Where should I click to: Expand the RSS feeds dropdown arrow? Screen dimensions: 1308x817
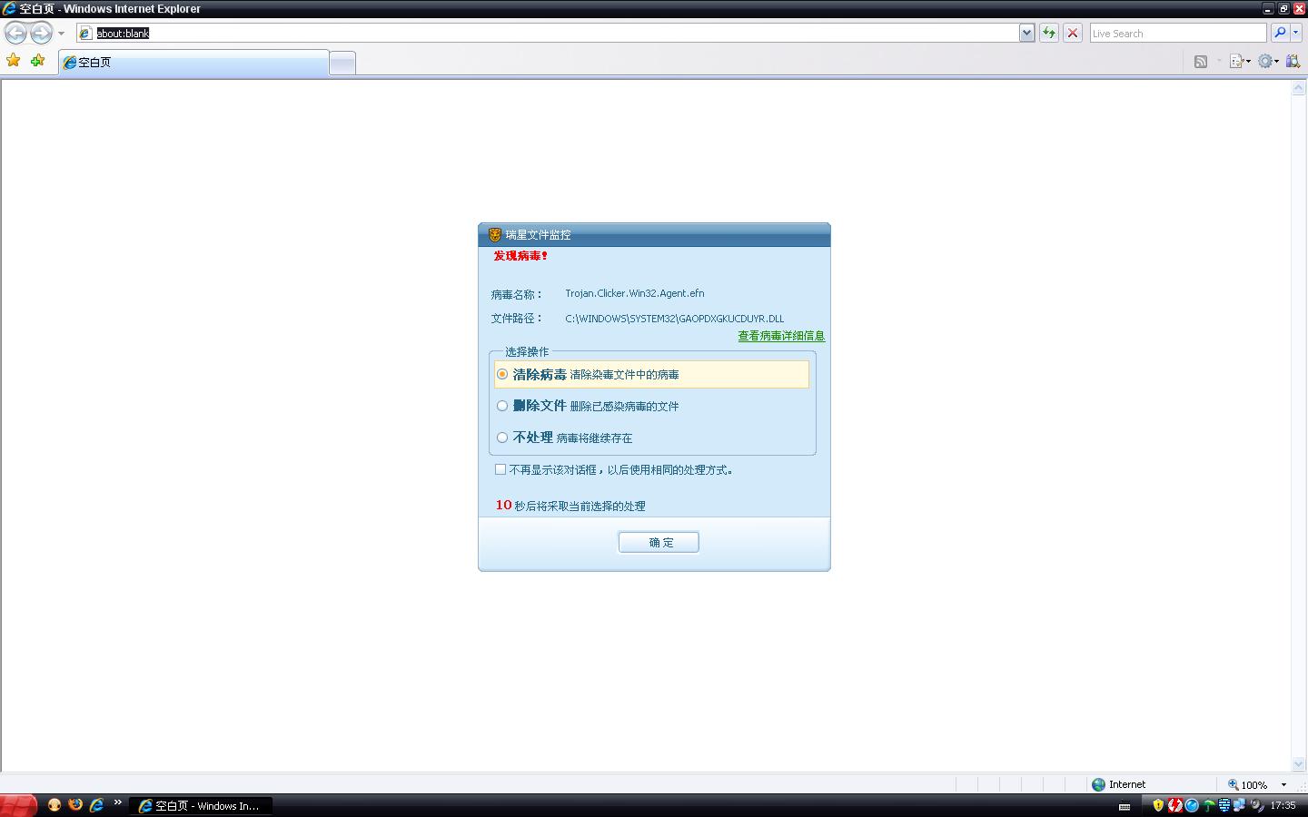tap(1219, 62)
